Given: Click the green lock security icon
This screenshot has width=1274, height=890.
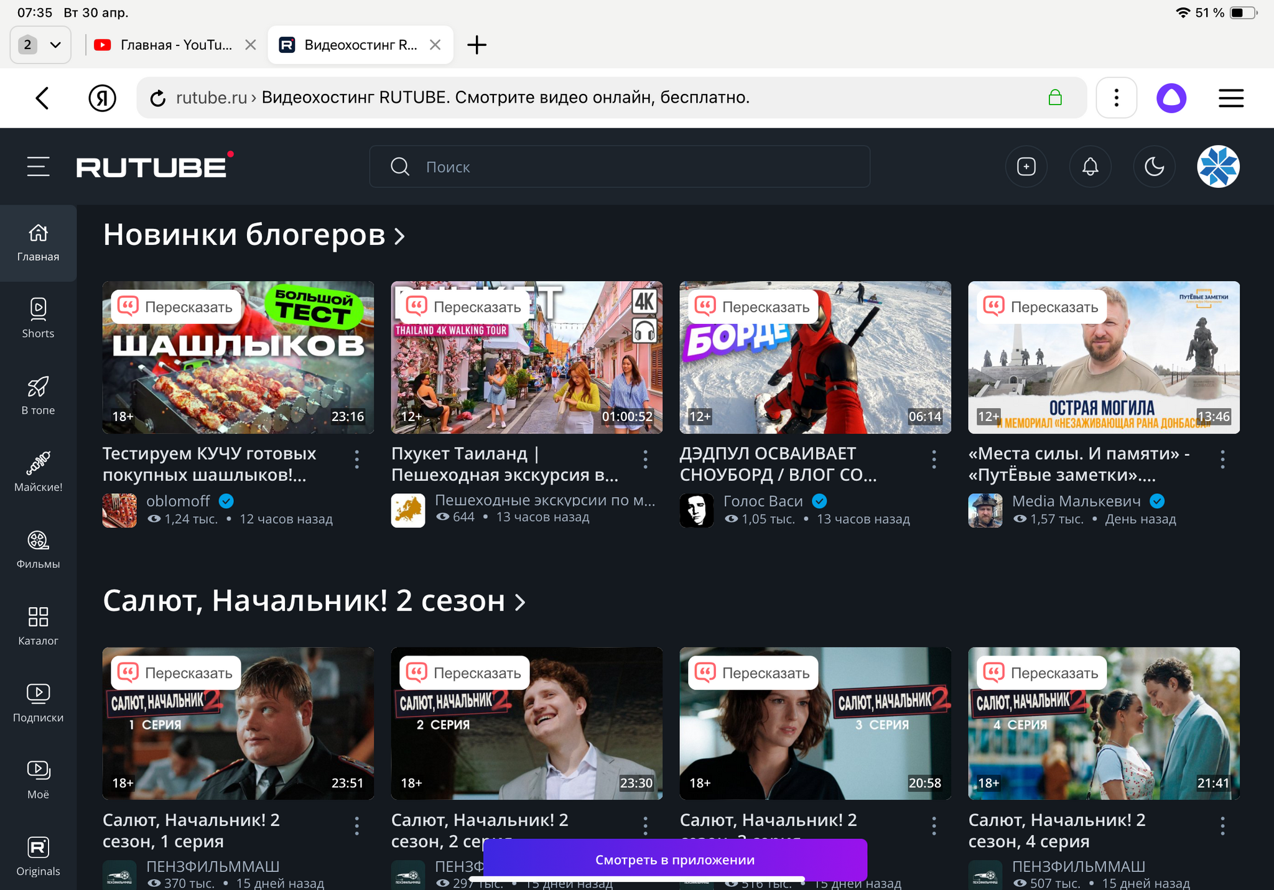Looking at the screenshot, I should coord(1055,98).
